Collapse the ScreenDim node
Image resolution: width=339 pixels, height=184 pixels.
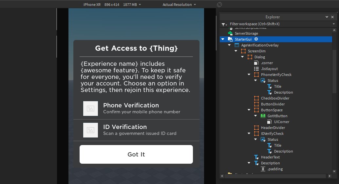click(x=236, y=51)
